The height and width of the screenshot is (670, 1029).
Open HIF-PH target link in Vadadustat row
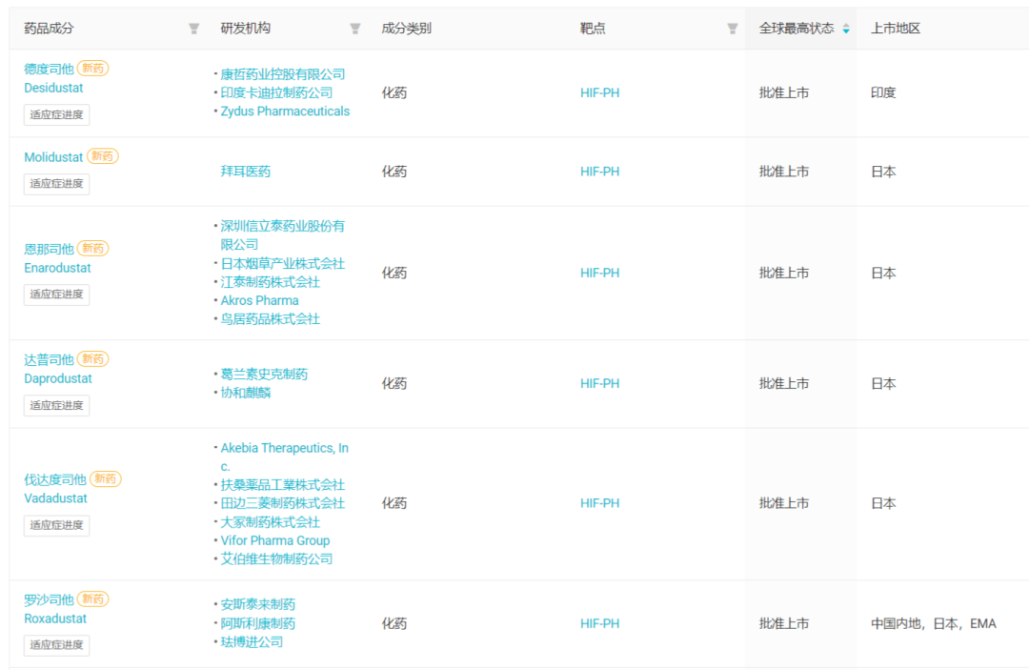[600, 503]
